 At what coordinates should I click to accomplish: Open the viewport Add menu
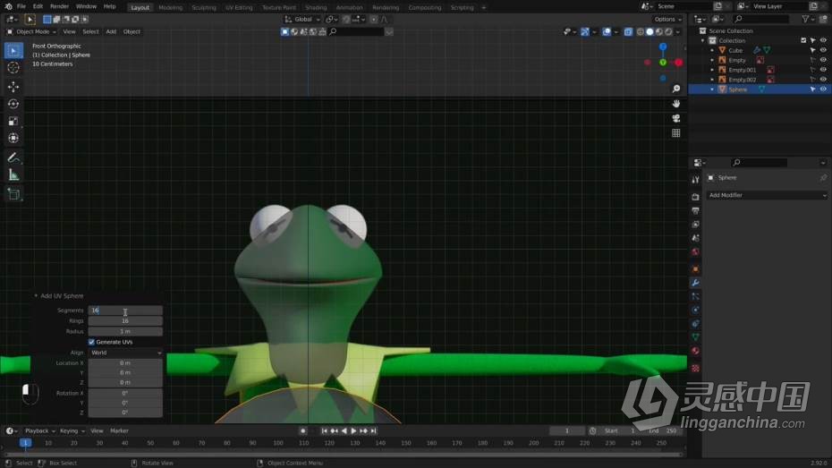coord(111,32)
